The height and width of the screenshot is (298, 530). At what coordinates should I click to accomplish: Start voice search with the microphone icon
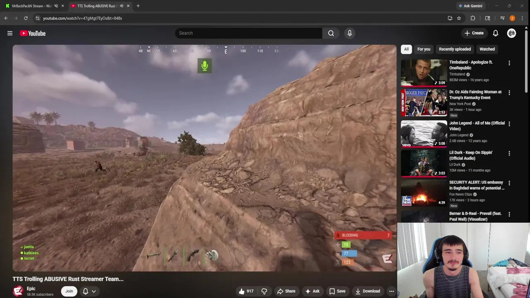coord(349,33)
